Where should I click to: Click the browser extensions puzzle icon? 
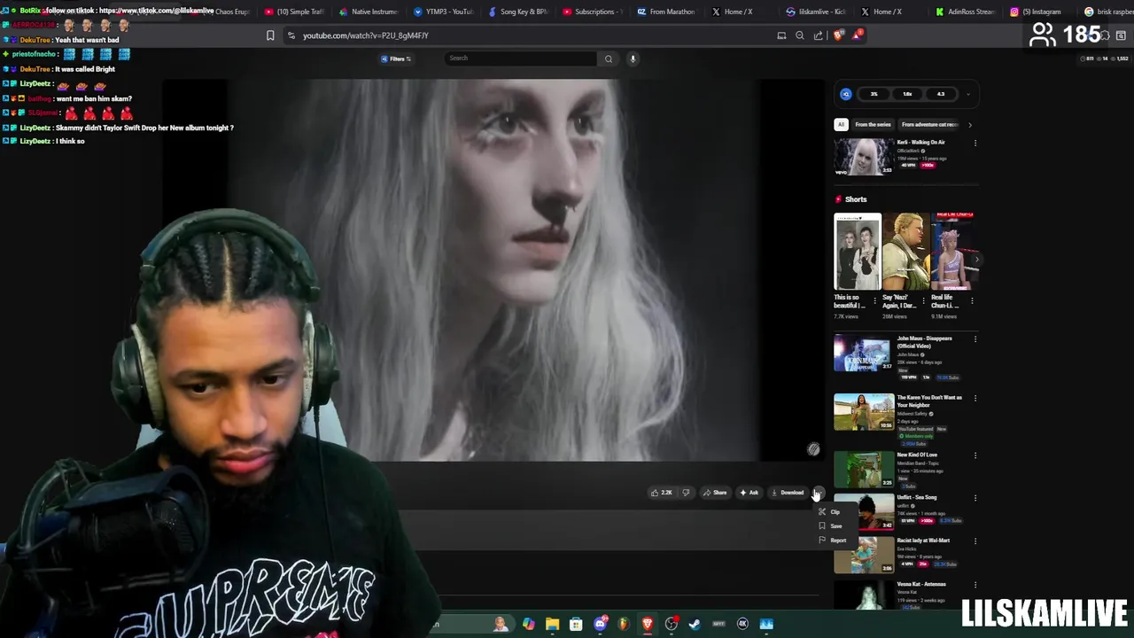pos(1103,35)
